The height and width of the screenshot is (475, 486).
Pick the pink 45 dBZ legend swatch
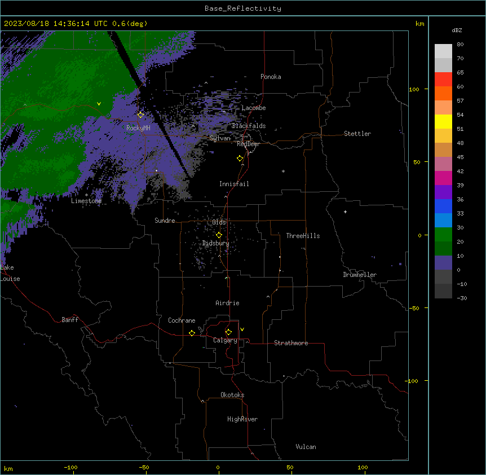(443, 164)
